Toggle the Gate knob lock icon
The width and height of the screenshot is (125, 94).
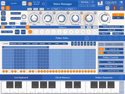[40, 13]
